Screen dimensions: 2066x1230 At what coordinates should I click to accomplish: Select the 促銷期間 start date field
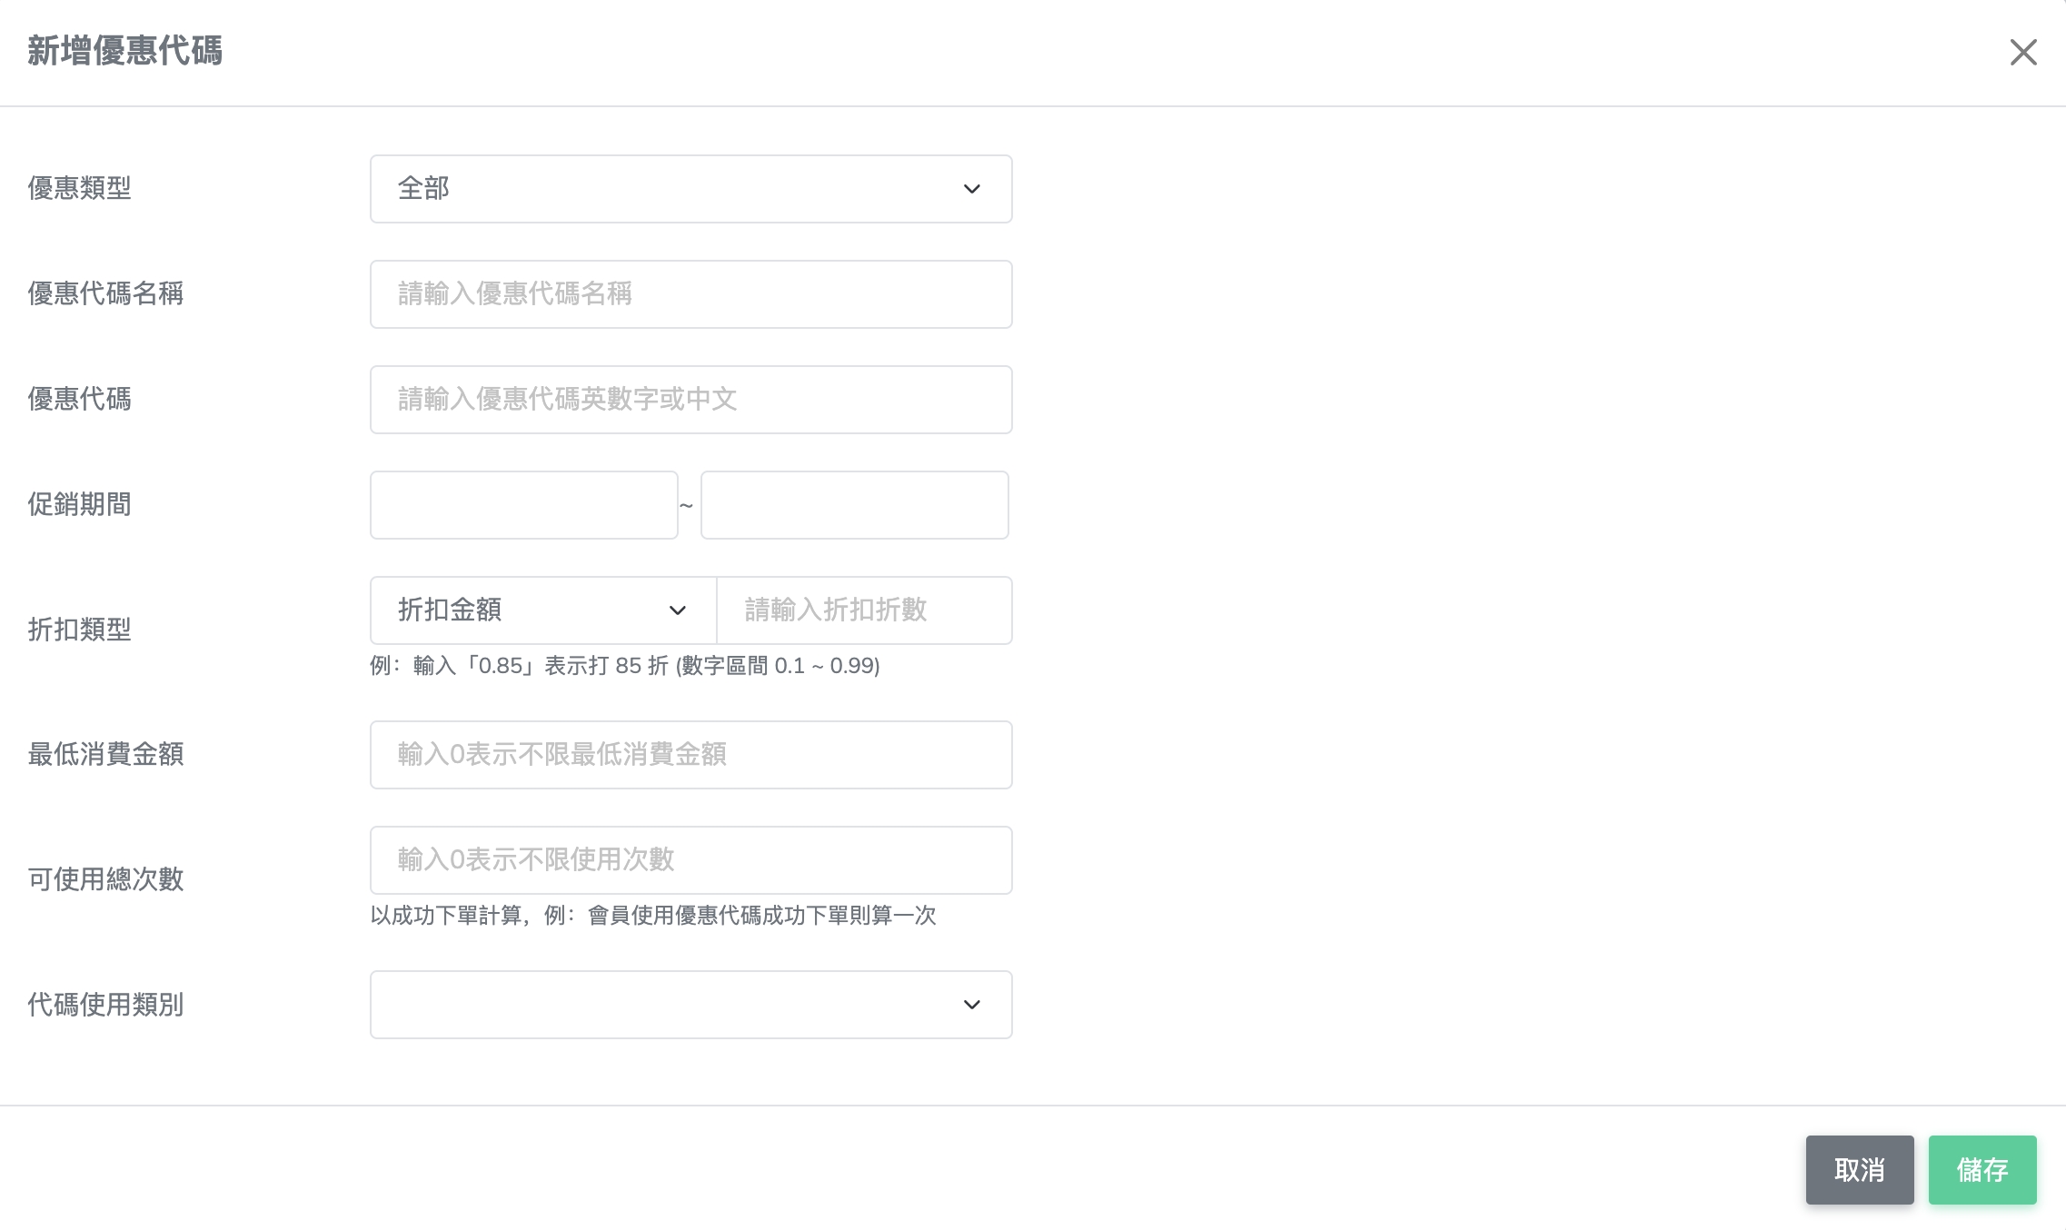[523, 505]
